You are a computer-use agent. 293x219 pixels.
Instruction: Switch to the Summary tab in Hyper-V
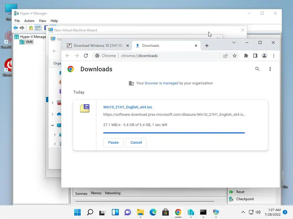81,194
